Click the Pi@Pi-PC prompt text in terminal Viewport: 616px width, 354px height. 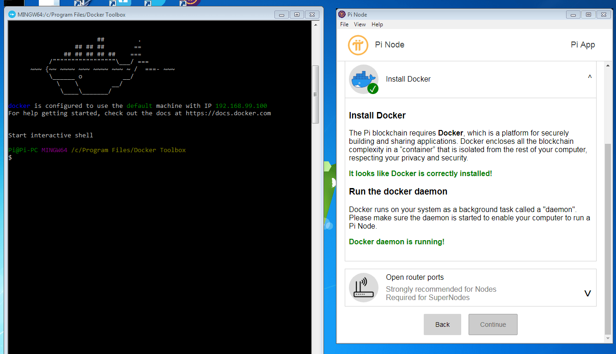(23, 150)
